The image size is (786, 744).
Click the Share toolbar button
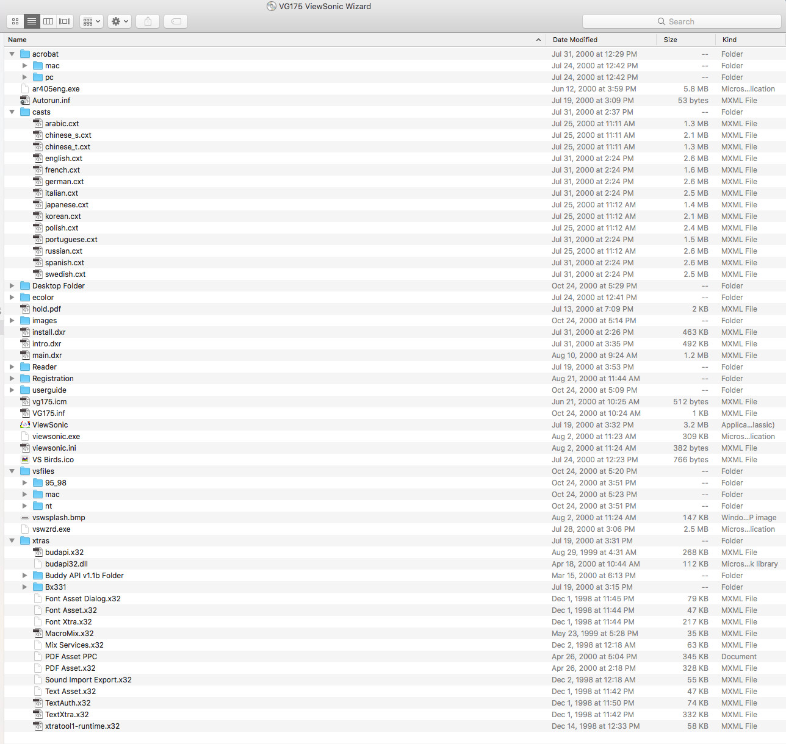pyautogui.click(x=148, y=21)
